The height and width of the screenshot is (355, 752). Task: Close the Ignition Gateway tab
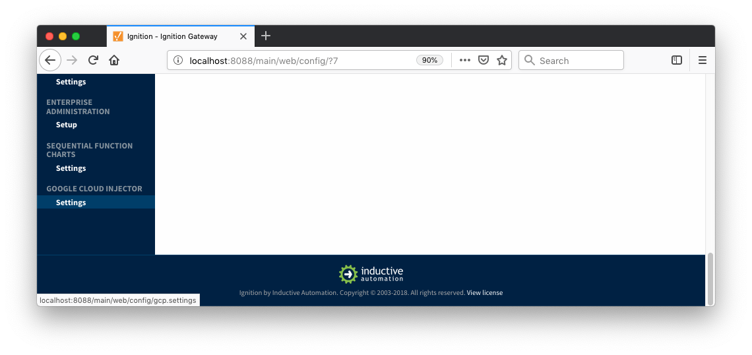coord(243,36)
